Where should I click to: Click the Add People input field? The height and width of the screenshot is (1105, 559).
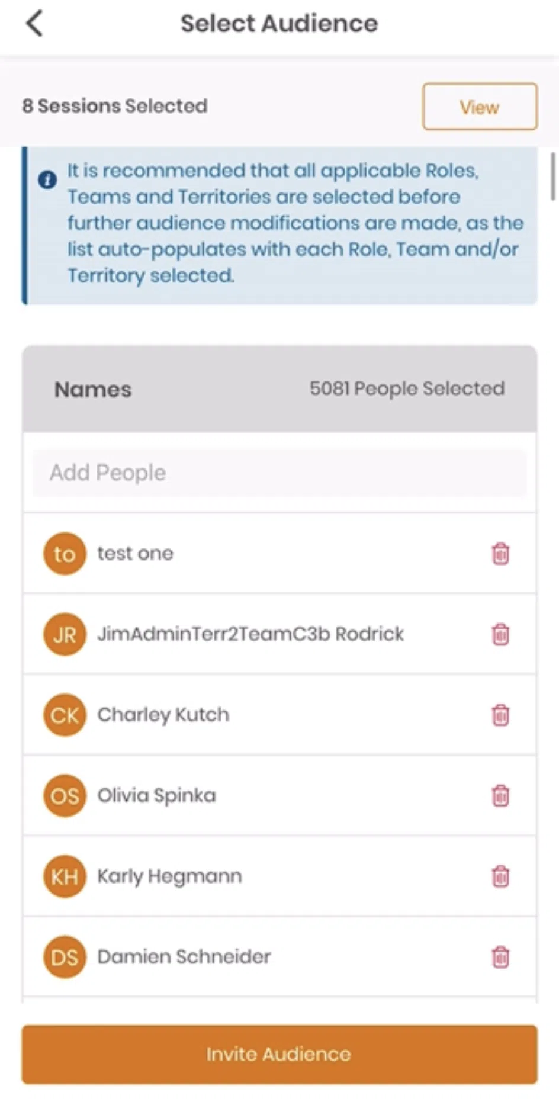[279, 473]
